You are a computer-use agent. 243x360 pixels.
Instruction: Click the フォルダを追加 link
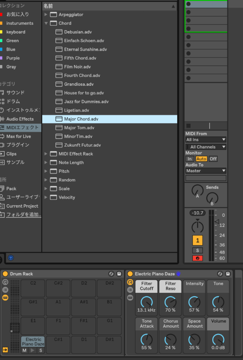click(x=24, y=215)
